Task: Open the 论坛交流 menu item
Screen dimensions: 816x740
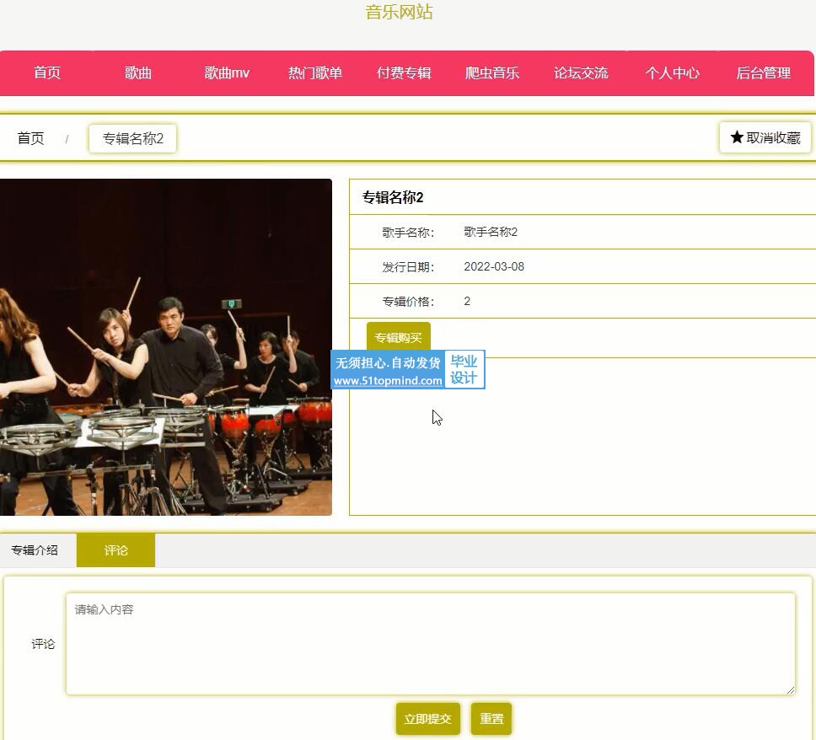Action: coord(581,72)
